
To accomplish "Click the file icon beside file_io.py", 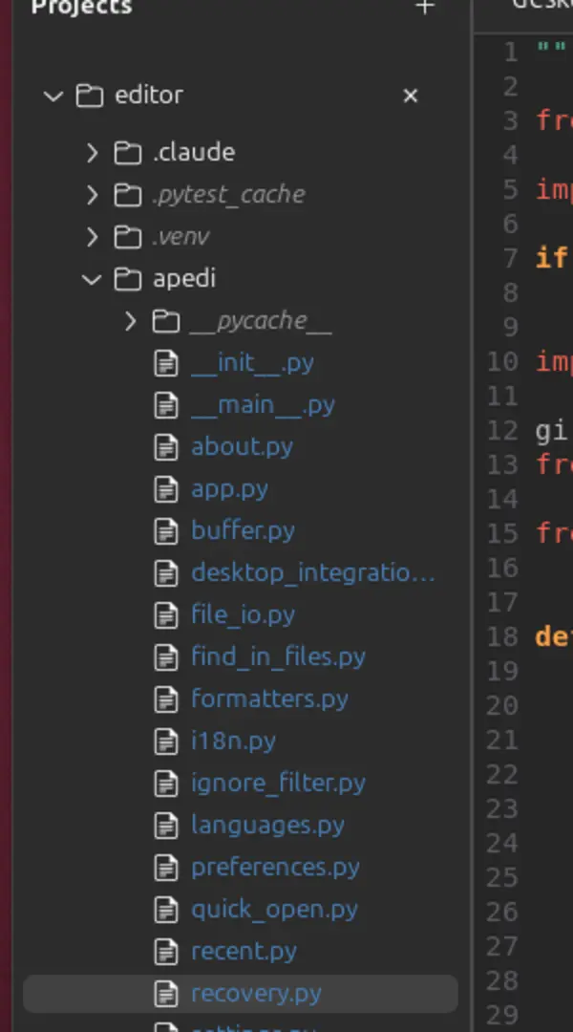I will [x=166, y=616].
